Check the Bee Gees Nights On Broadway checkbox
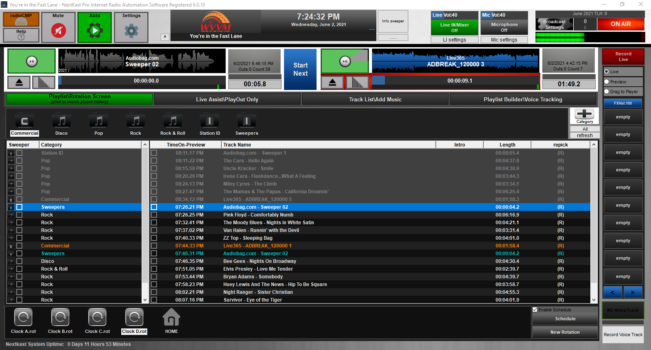The height and width of the screenshot is (350, 651). [154, 261]
